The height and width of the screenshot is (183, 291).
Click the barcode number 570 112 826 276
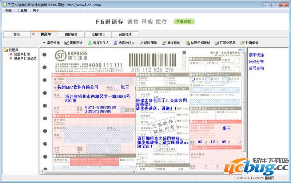(152, 70)
